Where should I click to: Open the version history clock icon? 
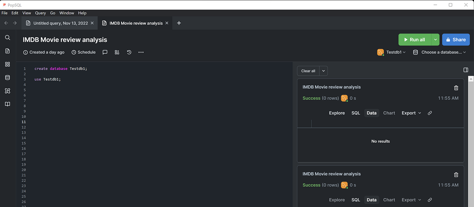coord(129,52)
